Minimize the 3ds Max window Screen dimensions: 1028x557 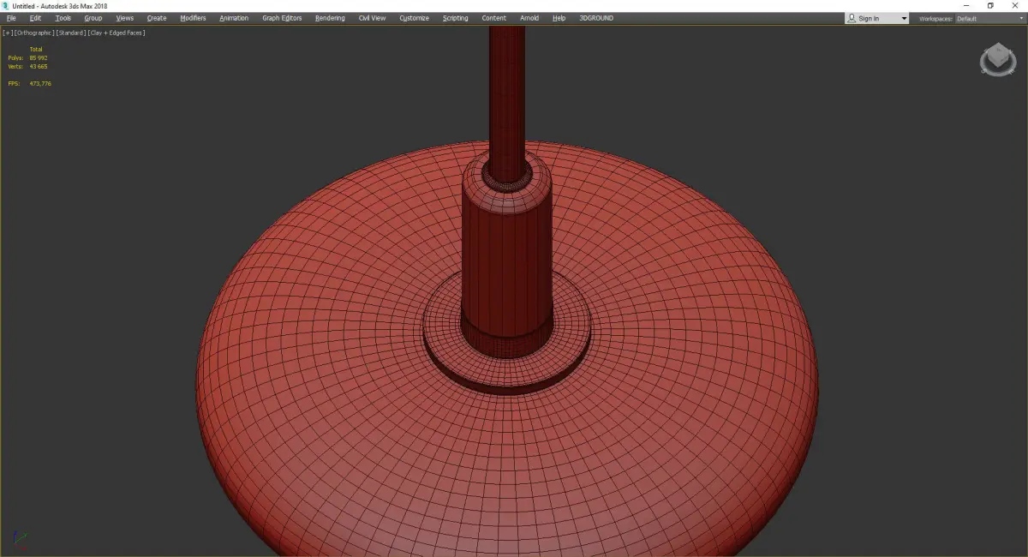point(966,5)
